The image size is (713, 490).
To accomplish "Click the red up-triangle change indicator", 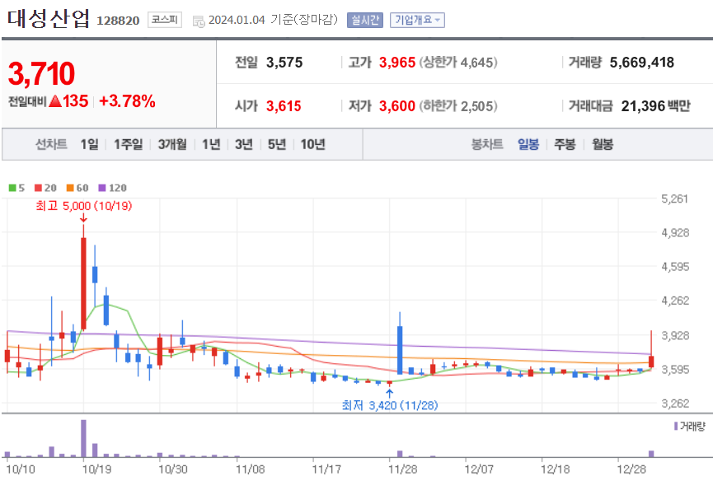I will (x=55, y=100).
